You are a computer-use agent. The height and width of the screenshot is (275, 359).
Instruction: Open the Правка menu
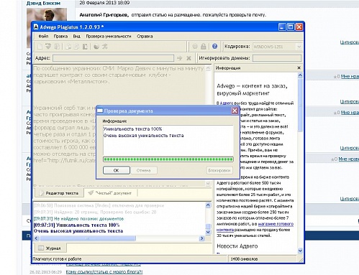(x=60, y=37)
